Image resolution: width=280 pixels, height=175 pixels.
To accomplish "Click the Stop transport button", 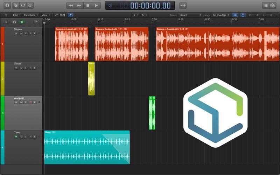I will pos(88,6).
